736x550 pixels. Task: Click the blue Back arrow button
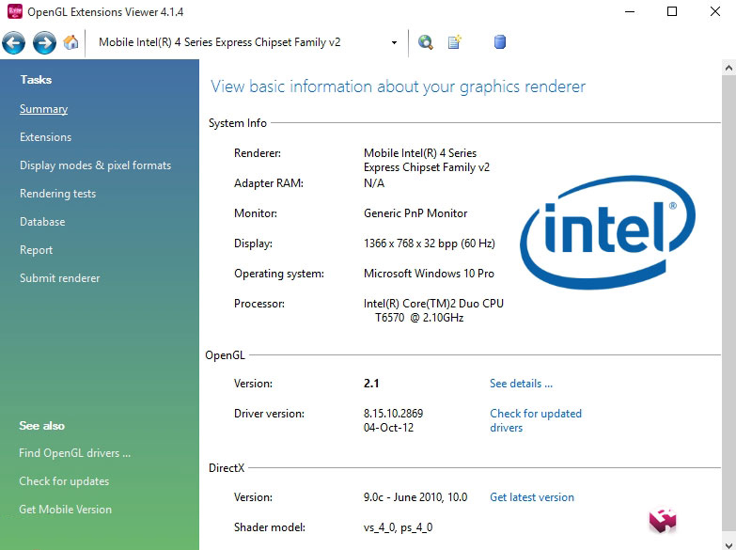pos(13,42)
